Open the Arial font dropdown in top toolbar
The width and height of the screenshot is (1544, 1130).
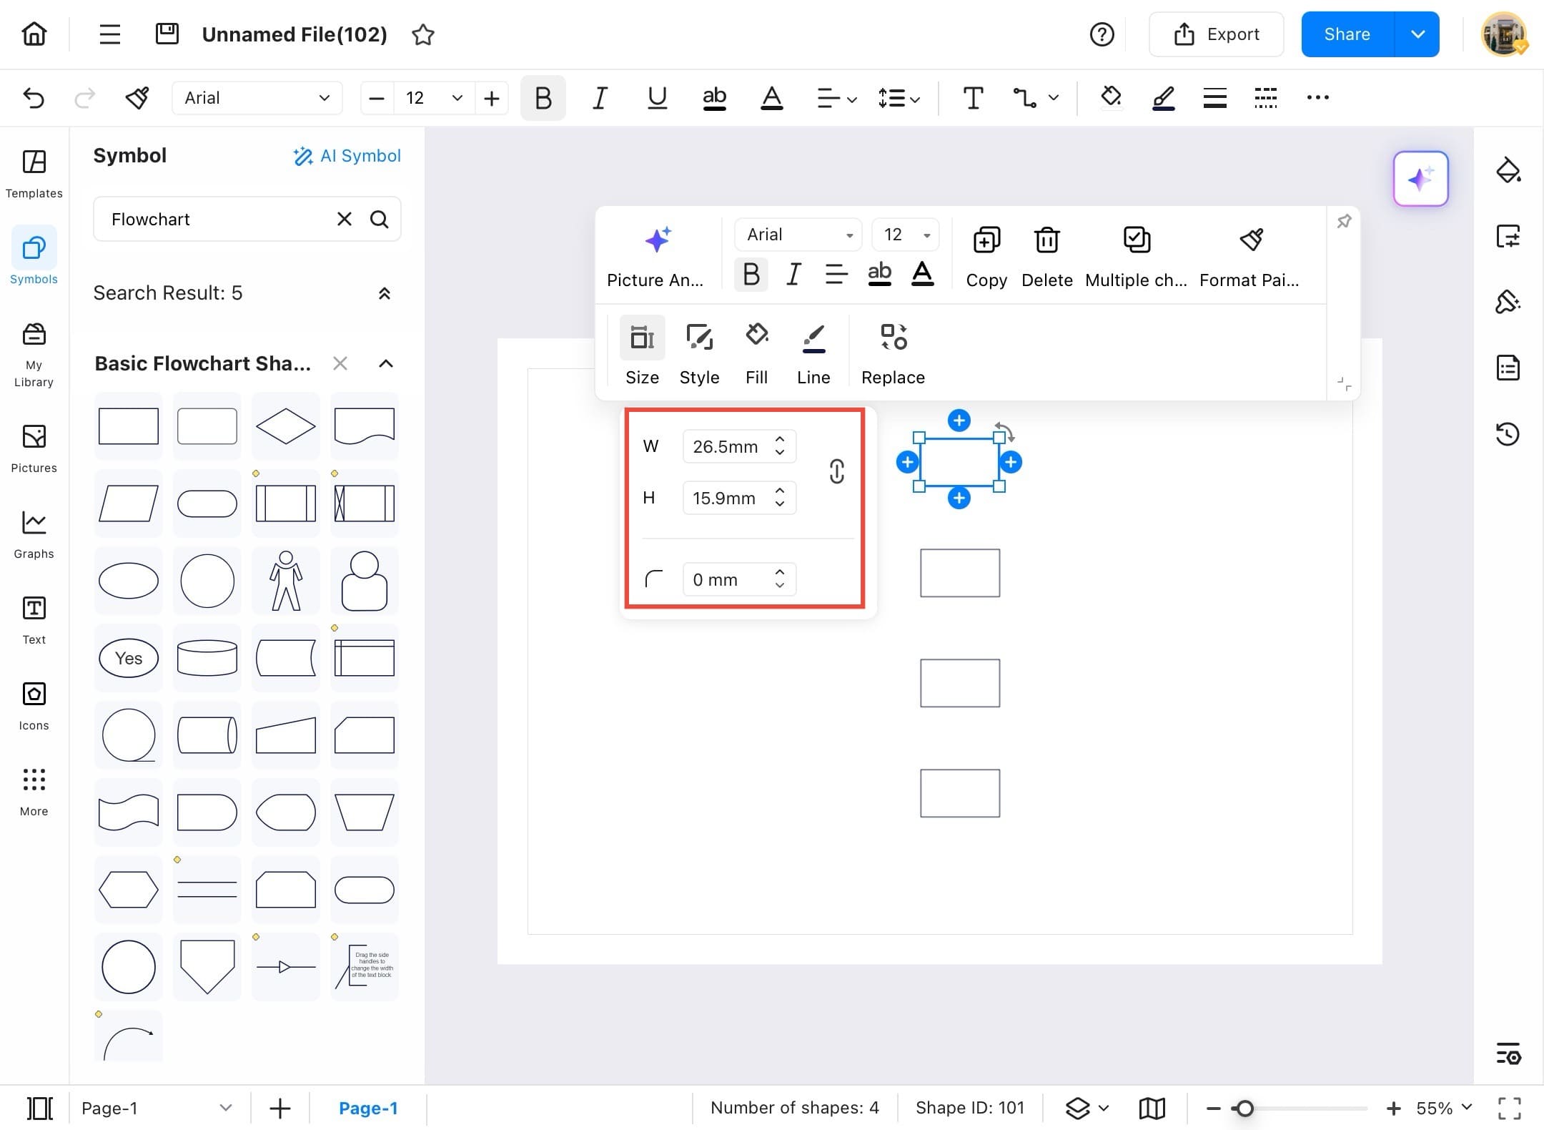click(257, 98)
